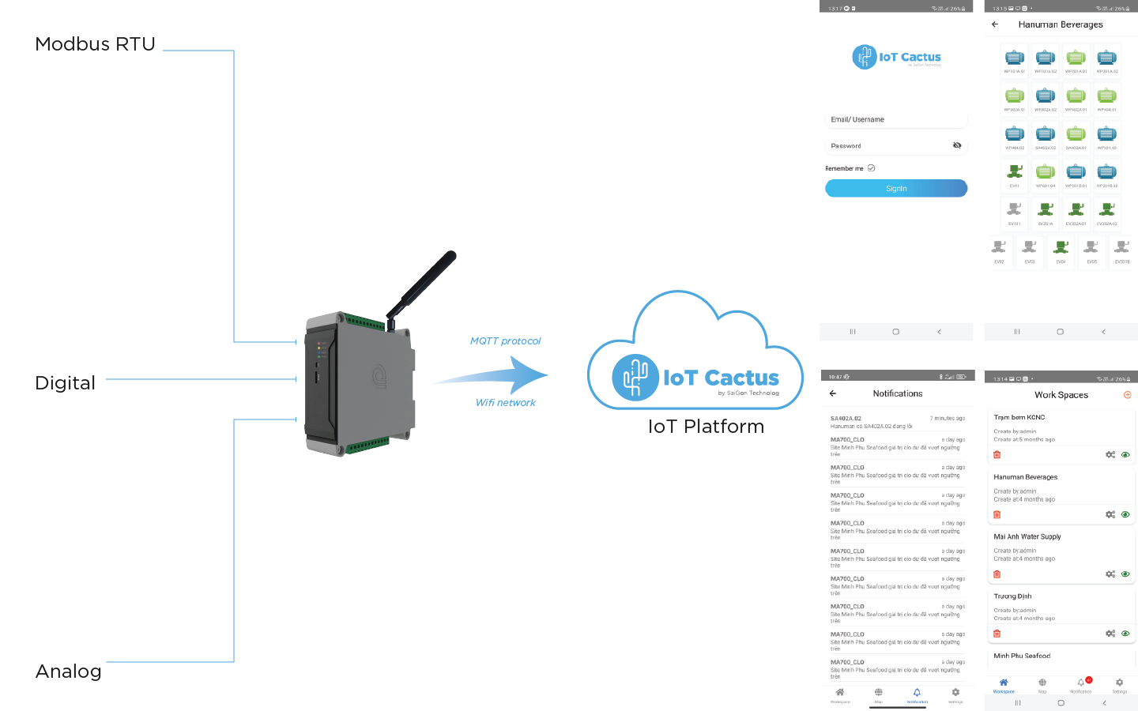Open Settings tab on Notifications screen
The height and width of the screenshot is (711, 1138).
(x=955, y=695)
